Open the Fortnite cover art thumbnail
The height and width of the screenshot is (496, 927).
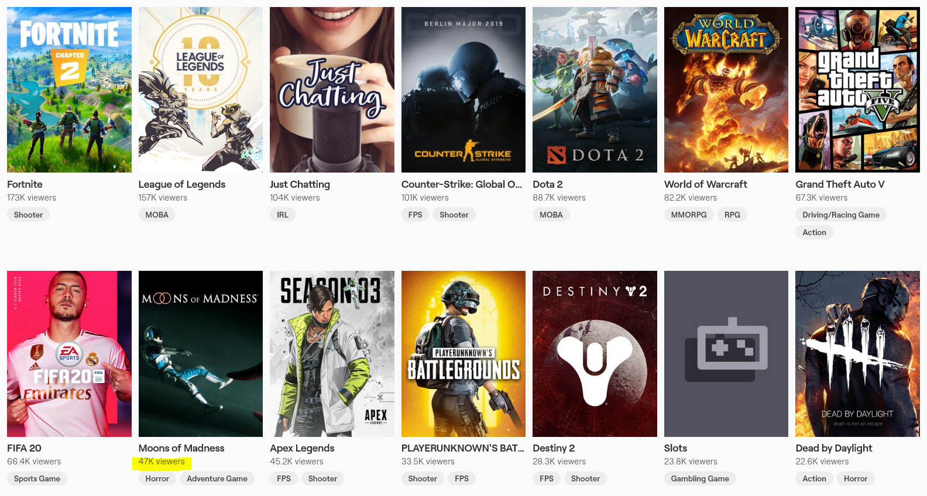click(69, 89)
